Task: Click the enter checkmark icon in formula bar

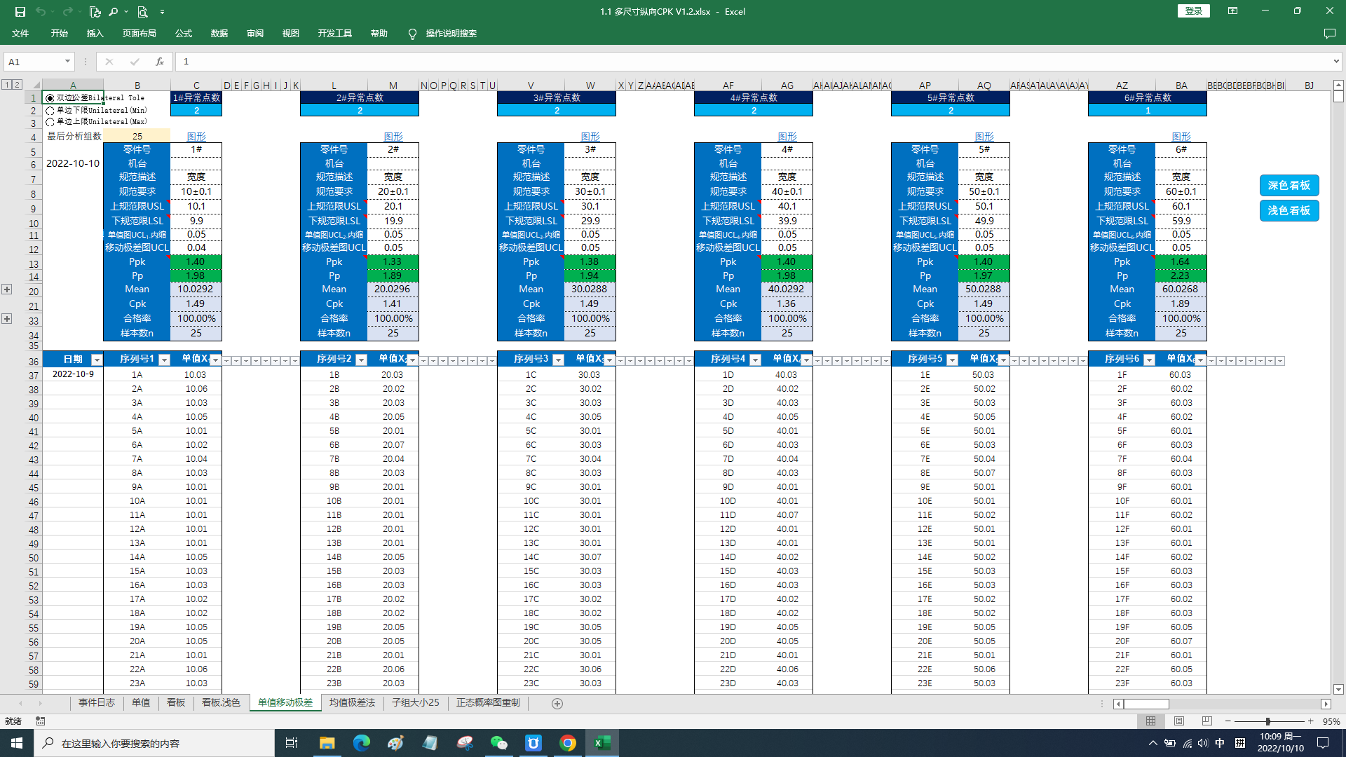Action: pos(135,62)
